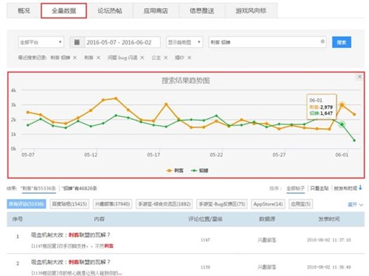369x276 pixels.
Task: Filter by AppStore(14)
Action: [268, 204]
